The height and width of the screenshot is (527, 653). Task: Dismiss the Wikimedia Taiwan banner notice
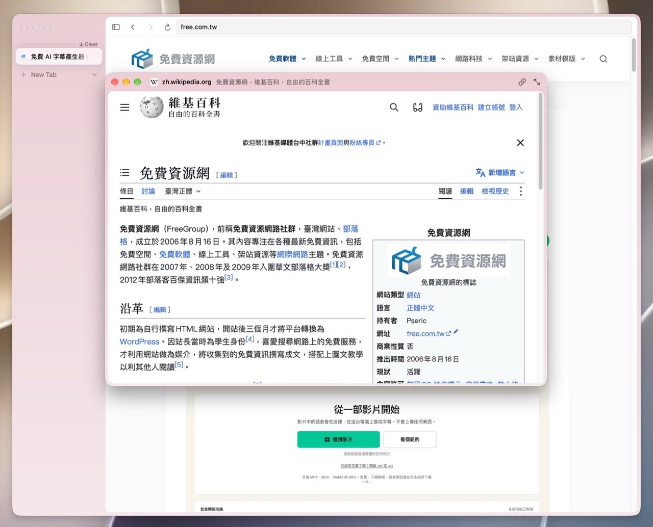(520, 143)
